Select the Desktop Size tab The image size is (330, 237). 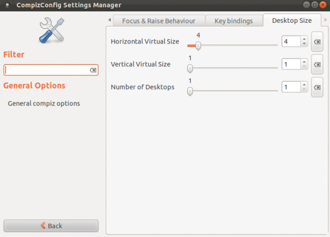pos(292,21)
